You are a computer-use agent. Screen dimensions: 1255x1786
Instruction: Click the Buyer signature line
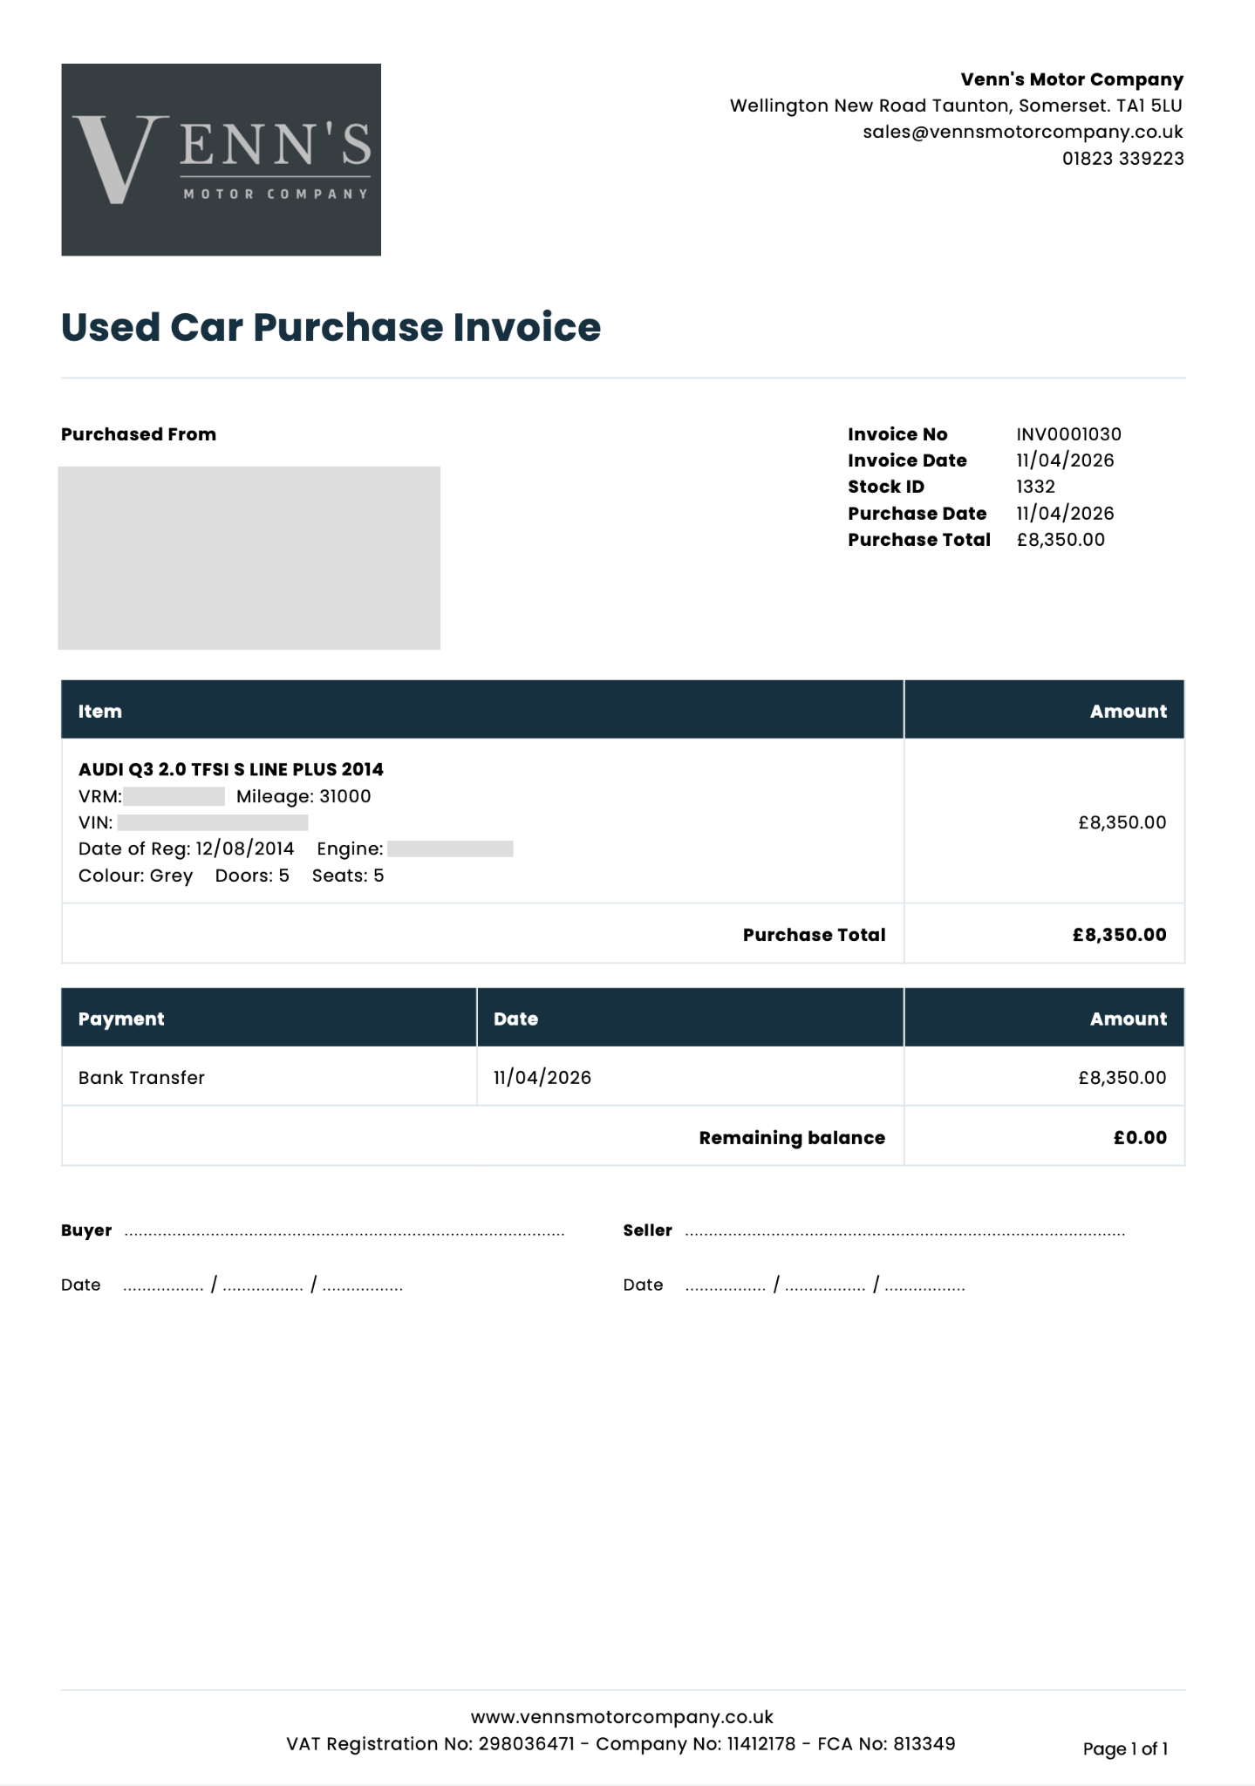click(344, 1234)
